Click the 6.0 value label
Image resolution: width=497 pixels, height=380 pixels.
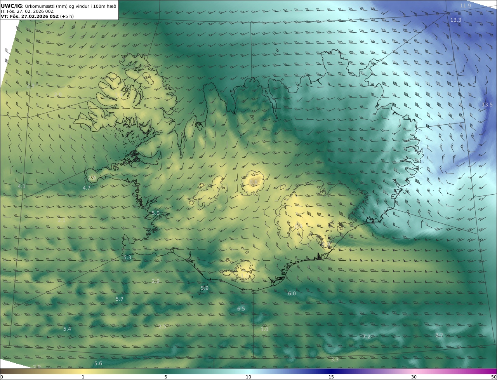pyautogui.click(x=292, y=293)
